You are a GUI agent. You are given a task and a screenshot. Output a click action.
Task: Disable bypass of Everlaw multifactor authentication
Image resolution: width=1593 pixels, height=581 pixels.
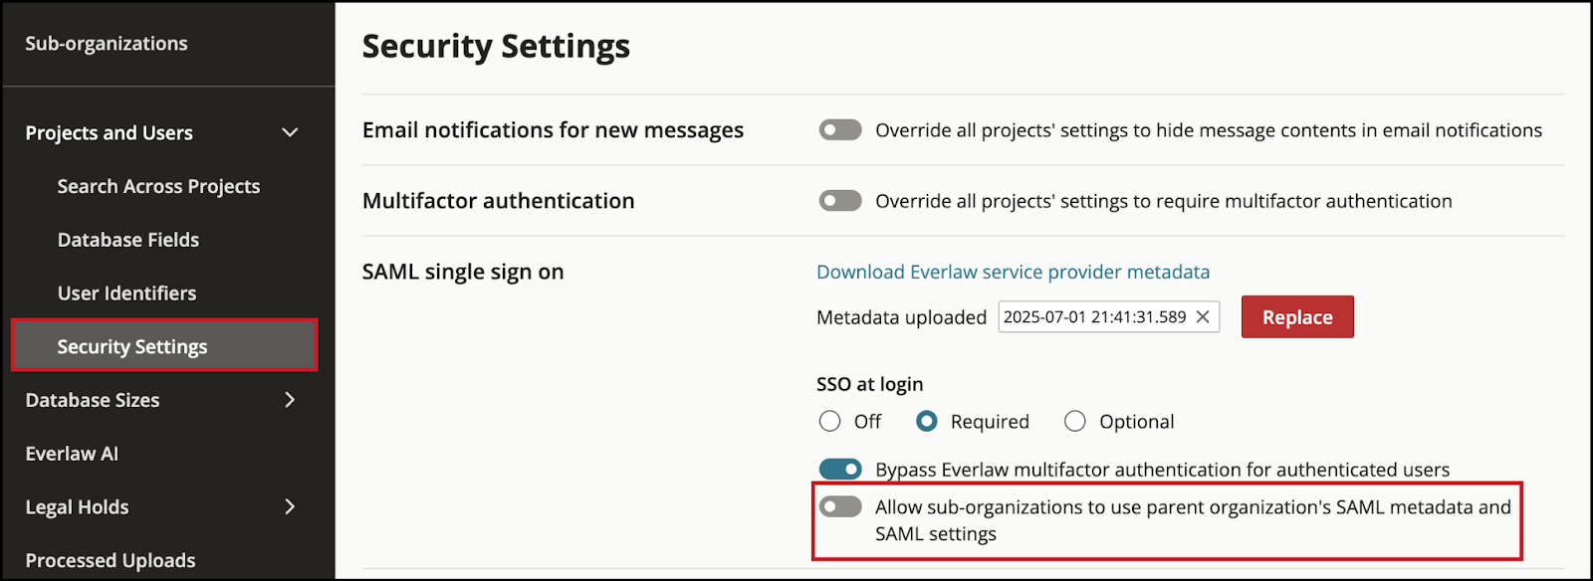coord(839,469)
